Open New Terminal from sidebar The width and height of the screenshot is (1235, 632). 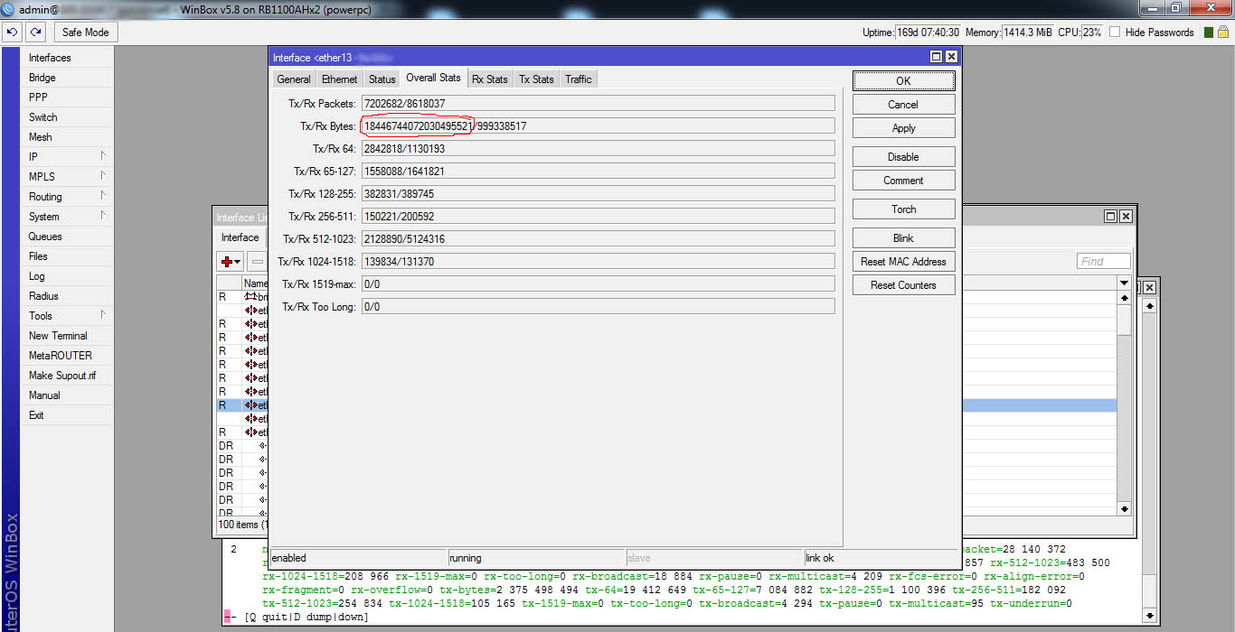pos(68,336)
